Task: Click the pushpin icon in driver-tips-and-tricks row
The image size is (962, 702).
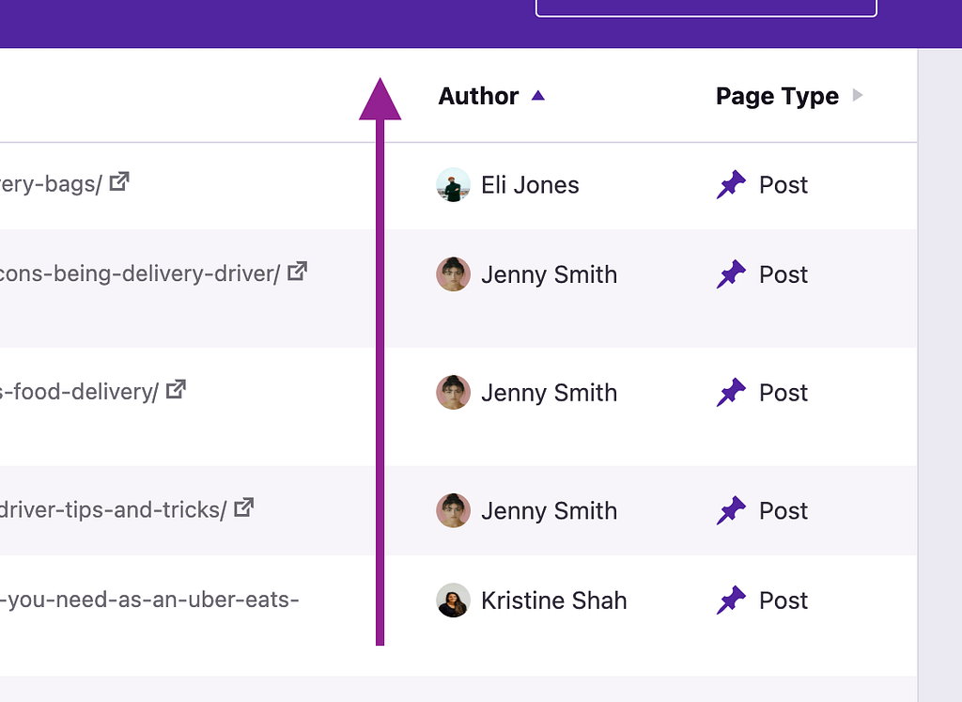Action: (x=731, y=511)
